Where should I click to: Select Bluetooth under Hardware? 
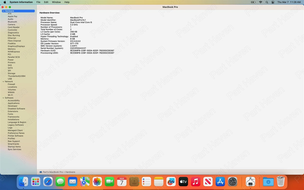pyautogui.click(x=12, y=22)
